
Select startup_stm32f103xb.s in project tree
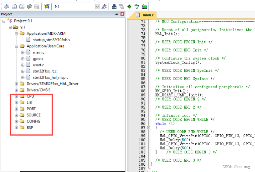point(51,40)
